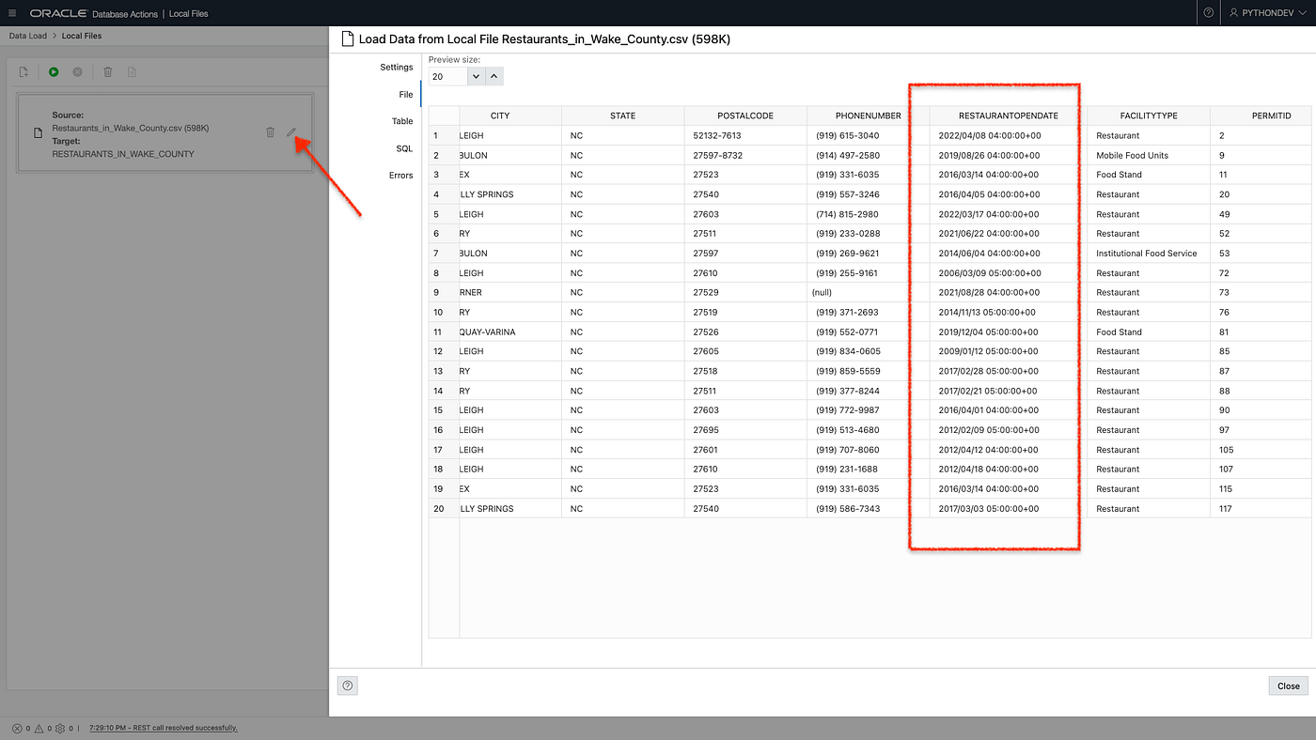The width and height of the screenshot is (1316, 740).
Task: Open help in the top navigation bar
Action: tap(1208, 12)
